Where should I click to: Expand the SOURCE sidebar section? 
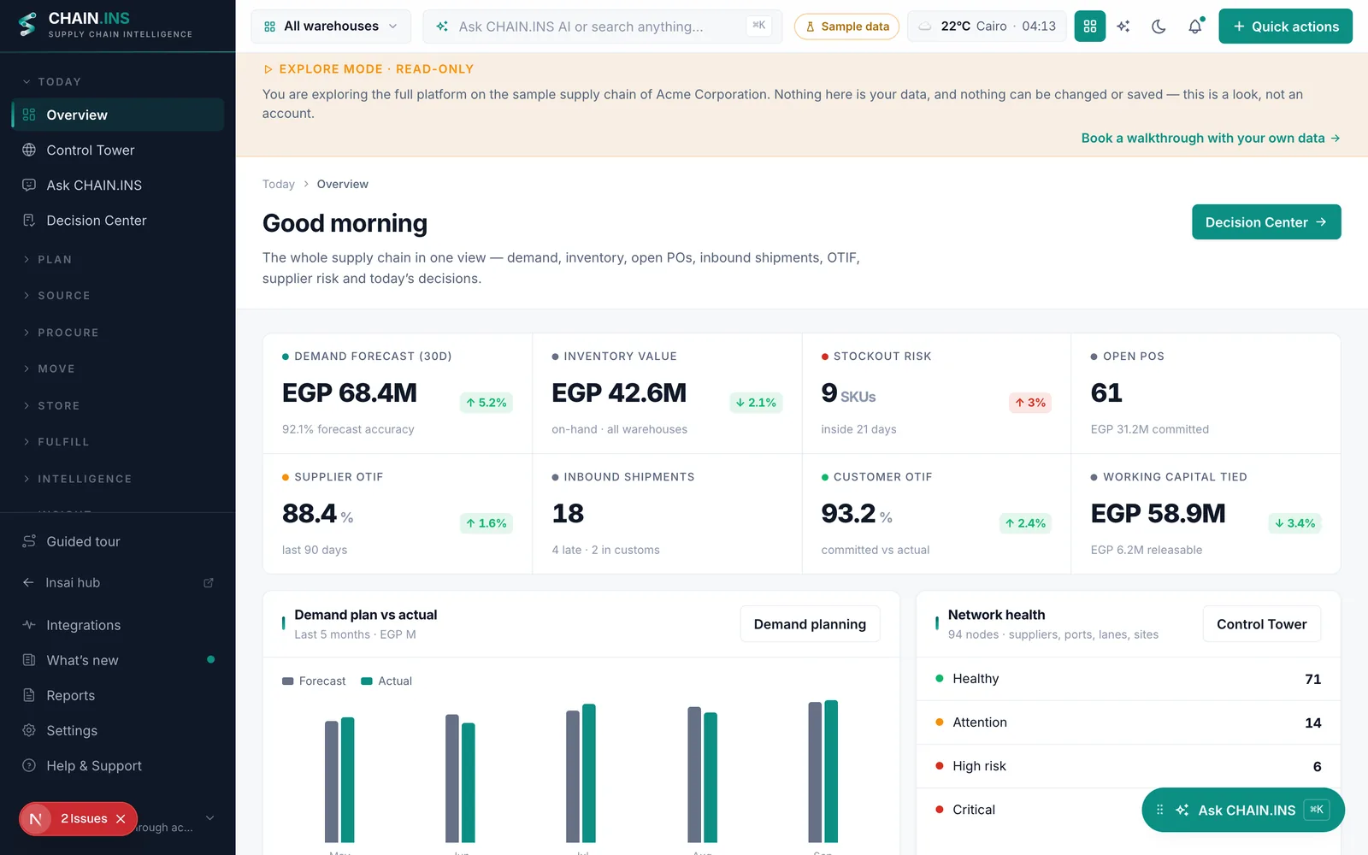pyautogui.click(x=56, y=296)
